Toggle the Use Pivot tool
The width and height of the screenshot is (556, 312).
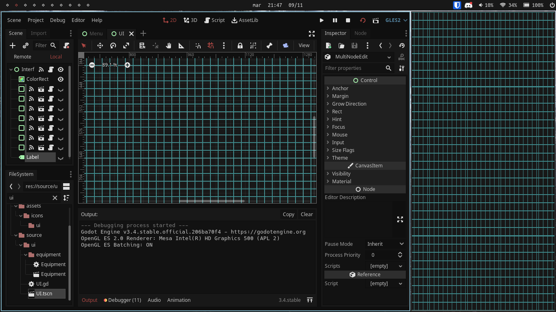[155, 45]
